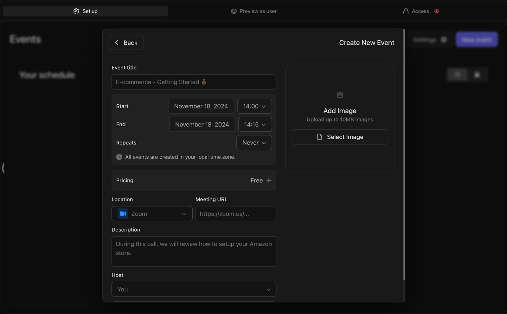
Task: Click the Free pricing label
Action: click(257, 180)
